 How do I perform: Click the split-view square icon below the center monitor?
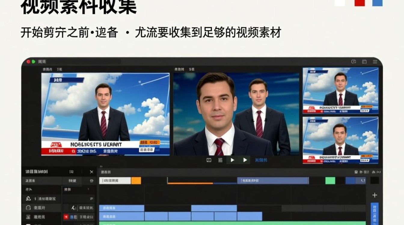[209, 160]
